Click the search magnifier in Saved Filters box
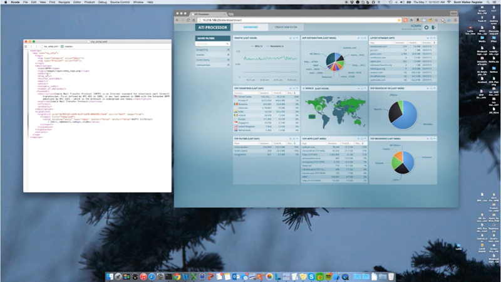The image size is (501, 282). tap(227, 43)
